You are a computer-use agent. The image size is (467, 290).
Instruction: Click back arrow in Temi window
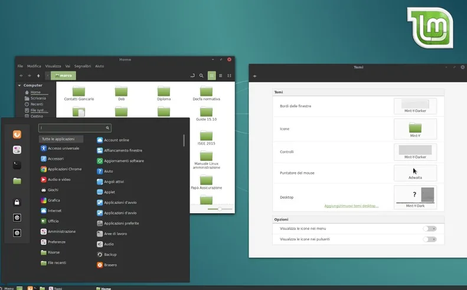[254, 76]
